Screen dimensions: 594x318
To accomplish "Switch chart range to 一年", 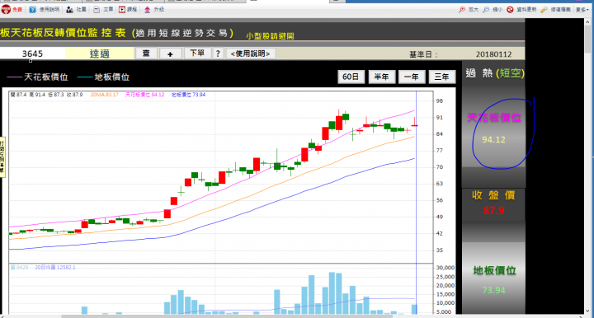I will pyautogui.click(x=412, y=77).
